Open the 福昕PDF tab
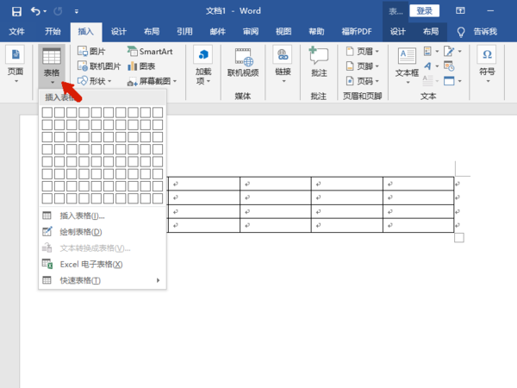Image resolution: width=517 pixels, height=388 pixels. tap(357, 31)
